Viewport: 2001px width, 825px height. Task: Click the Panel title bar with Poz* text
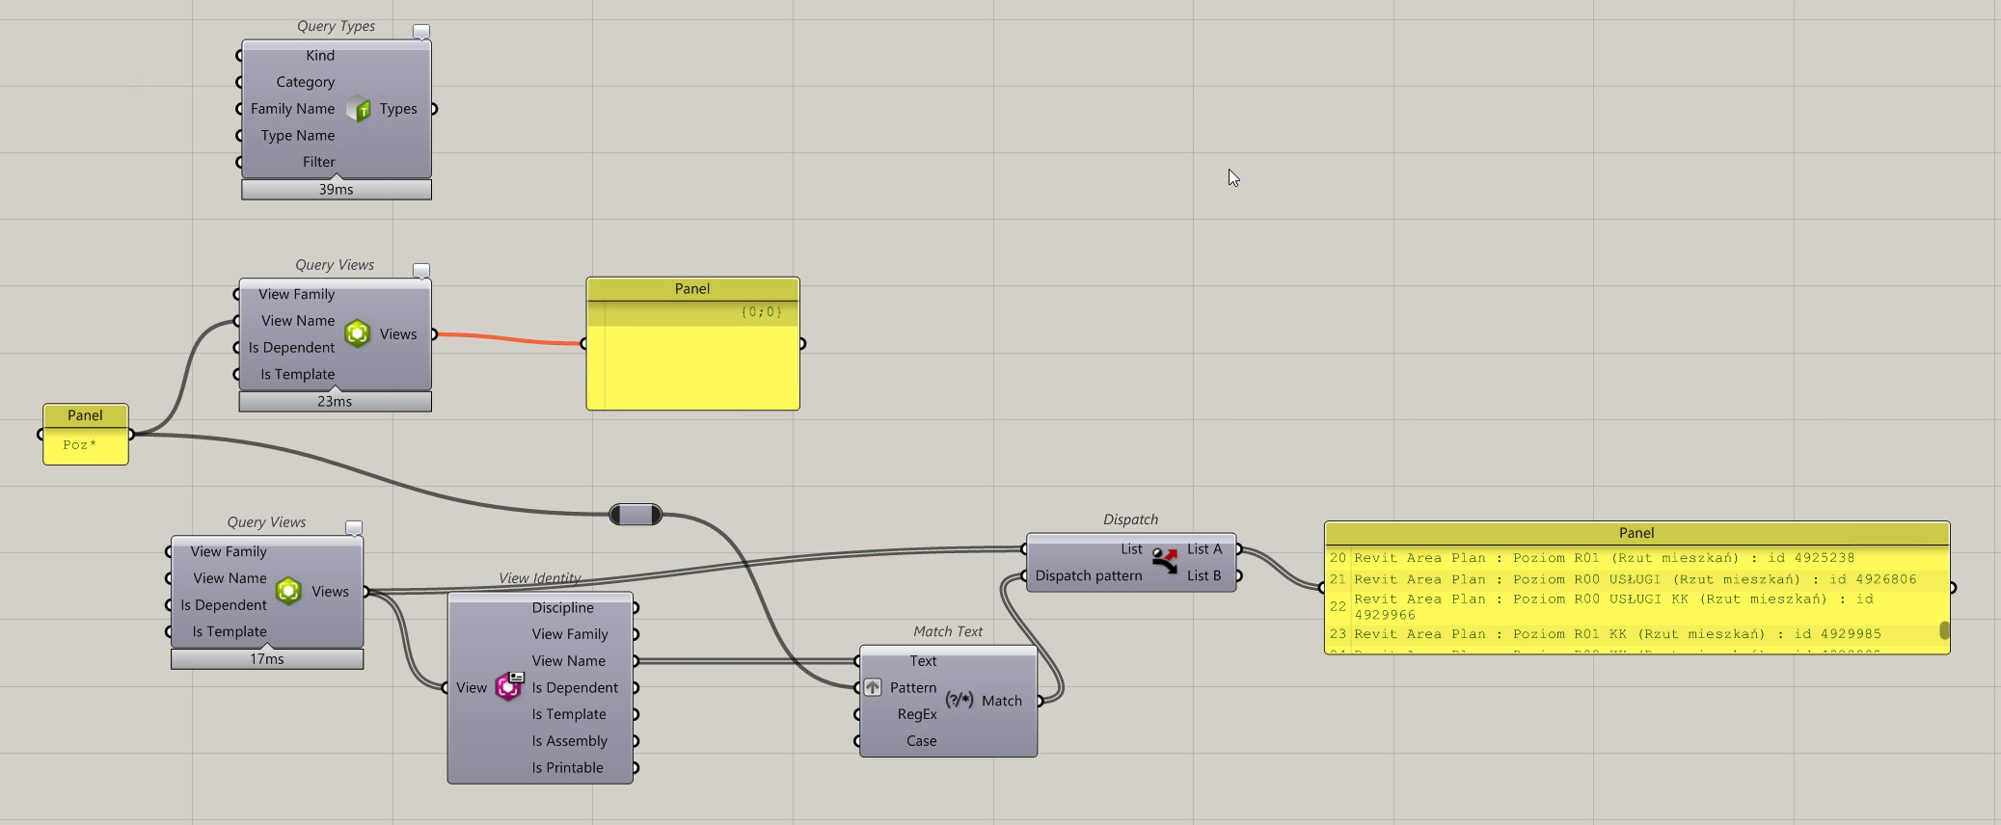tap(86, 415)
